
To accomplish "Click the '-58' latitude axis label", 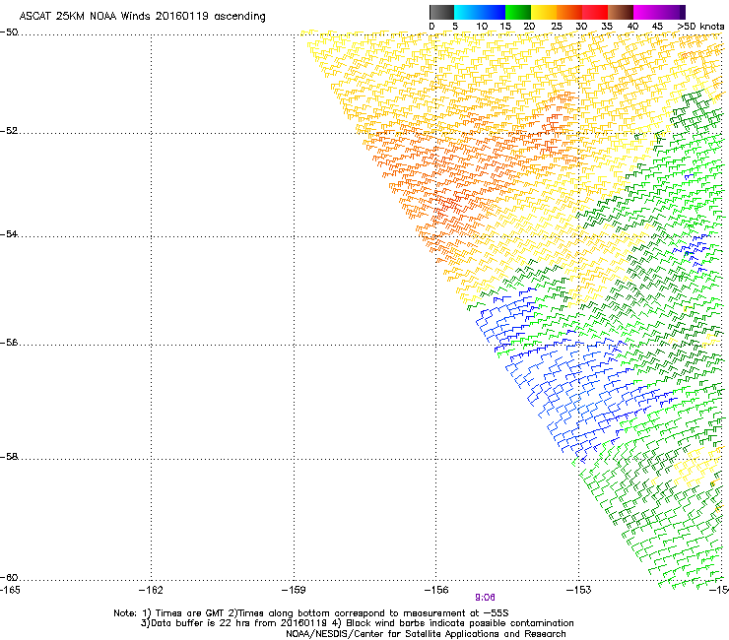I will [9, 457].
